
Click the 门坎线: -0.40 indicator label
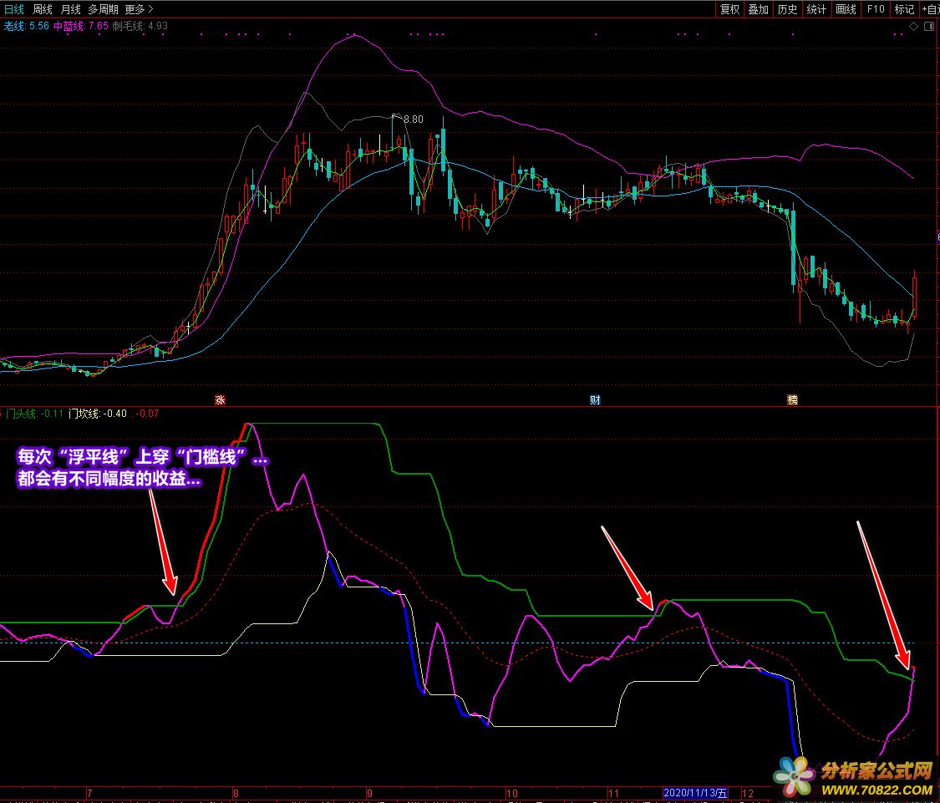tap(98, 413)
